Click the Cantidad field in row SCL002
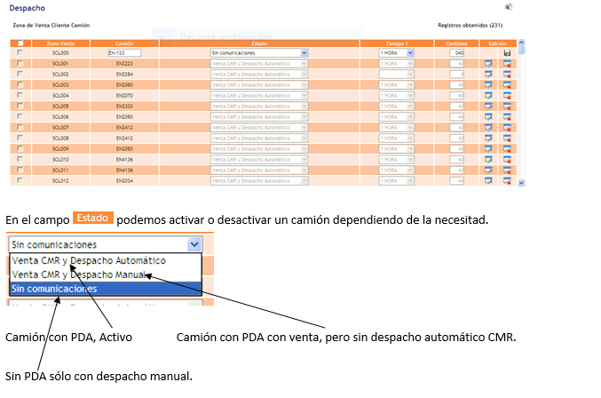 457,75
